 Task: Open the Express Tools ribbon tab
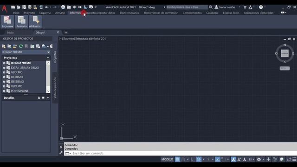231,13
